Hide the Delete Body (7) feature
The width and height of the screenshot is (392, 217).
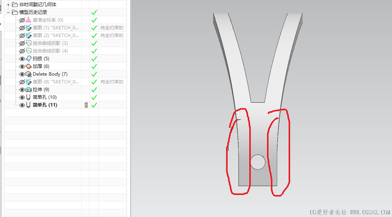click(x=22, y=75)
